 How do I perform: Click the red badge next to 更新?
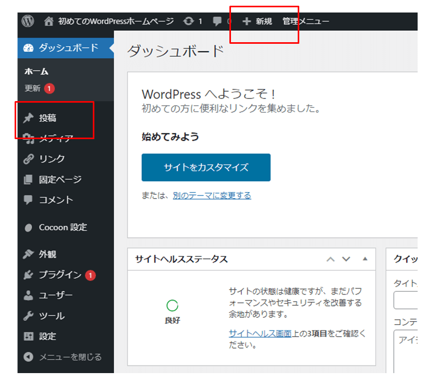coord(50,89)
